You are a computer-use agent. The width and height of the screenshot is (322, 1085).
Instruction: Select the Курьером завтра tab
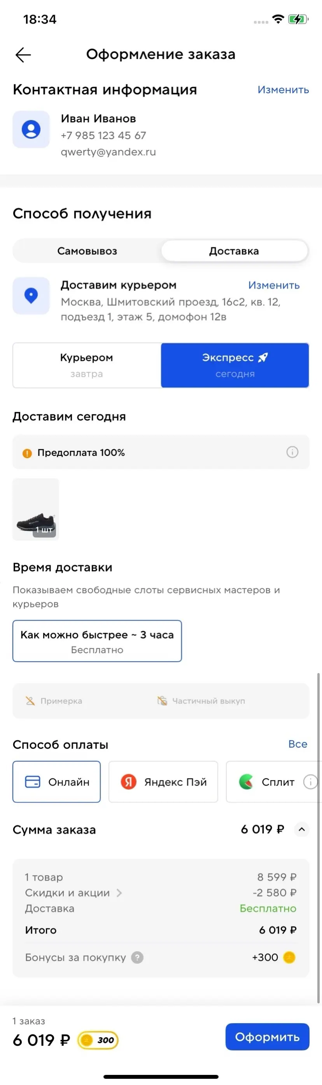click(87, 365)
